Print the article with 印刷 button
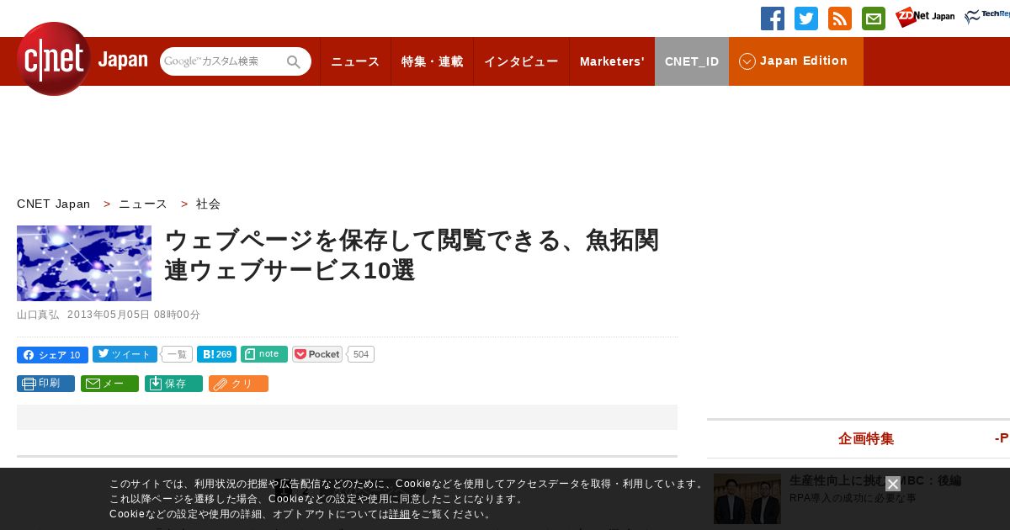This screenshot has width=1010, height=530. [45, 384]
